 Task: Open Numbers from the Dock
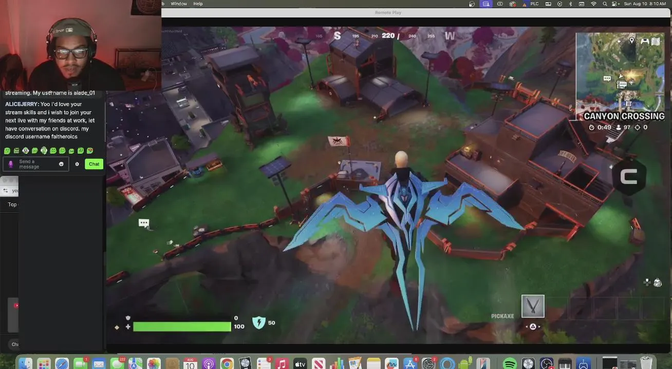coord(337,364)
